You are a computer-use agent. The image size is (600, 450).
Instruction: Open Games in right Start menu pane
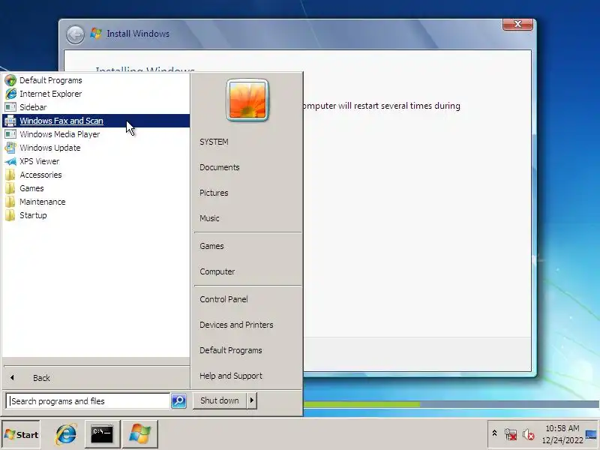tap(211, 246)
